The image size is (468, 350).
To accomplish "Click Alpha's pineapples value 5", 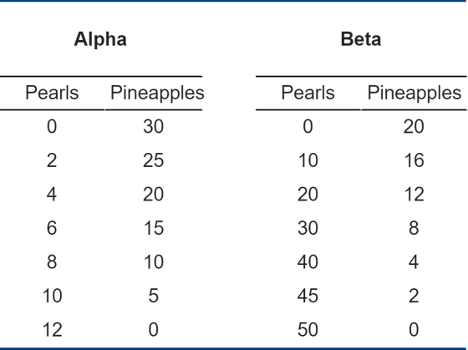I will 154,296.
